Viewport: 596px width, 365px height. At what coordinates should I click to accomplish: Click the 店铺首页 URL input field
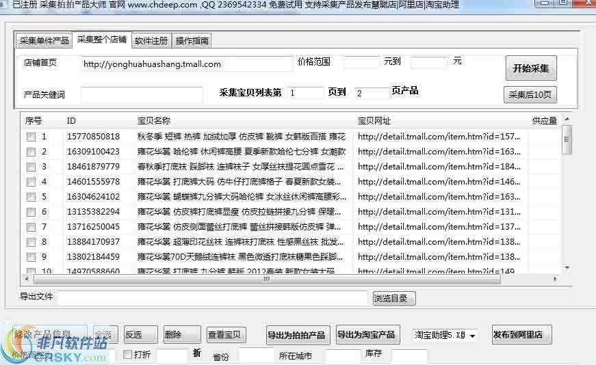[x=186, y=64]
